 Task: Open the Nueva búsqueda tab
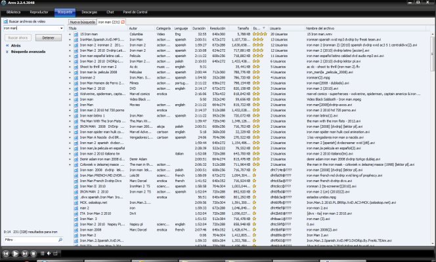click(83, 22)
